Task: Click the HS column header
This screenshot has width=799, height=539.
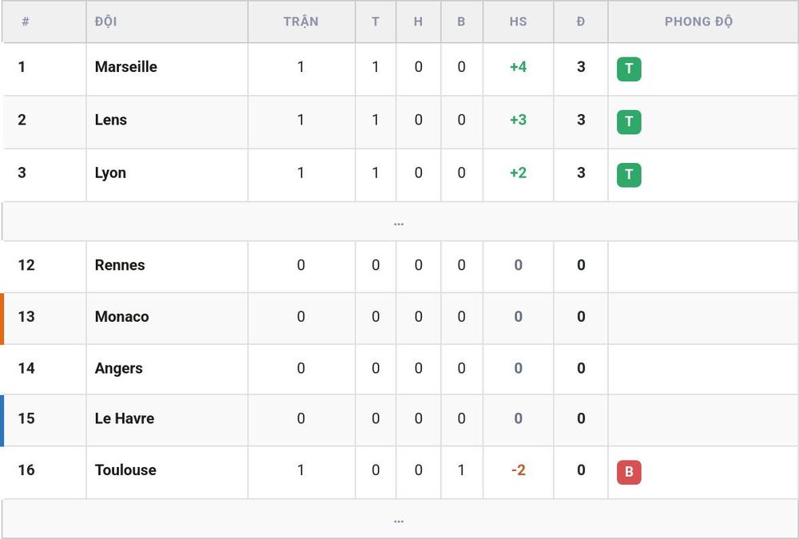Action: coord(518,22)
